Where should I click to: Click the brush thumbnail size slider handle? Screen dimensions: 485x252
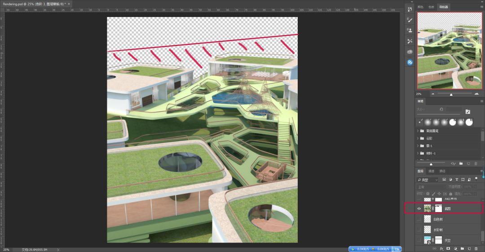[431, 164]
